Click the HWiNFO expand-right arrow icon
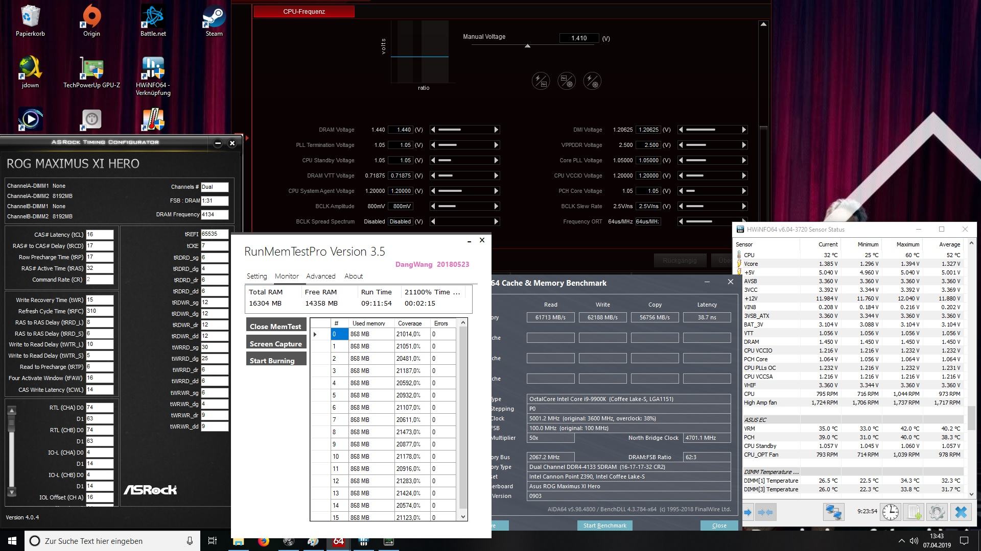The height and width of the screenshot is (551, 981). tap(749, 512)
